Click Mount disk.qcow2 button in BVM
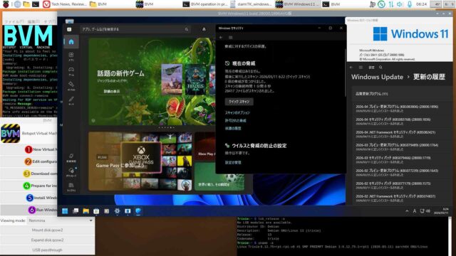456x256 pixels. [48, 230]
